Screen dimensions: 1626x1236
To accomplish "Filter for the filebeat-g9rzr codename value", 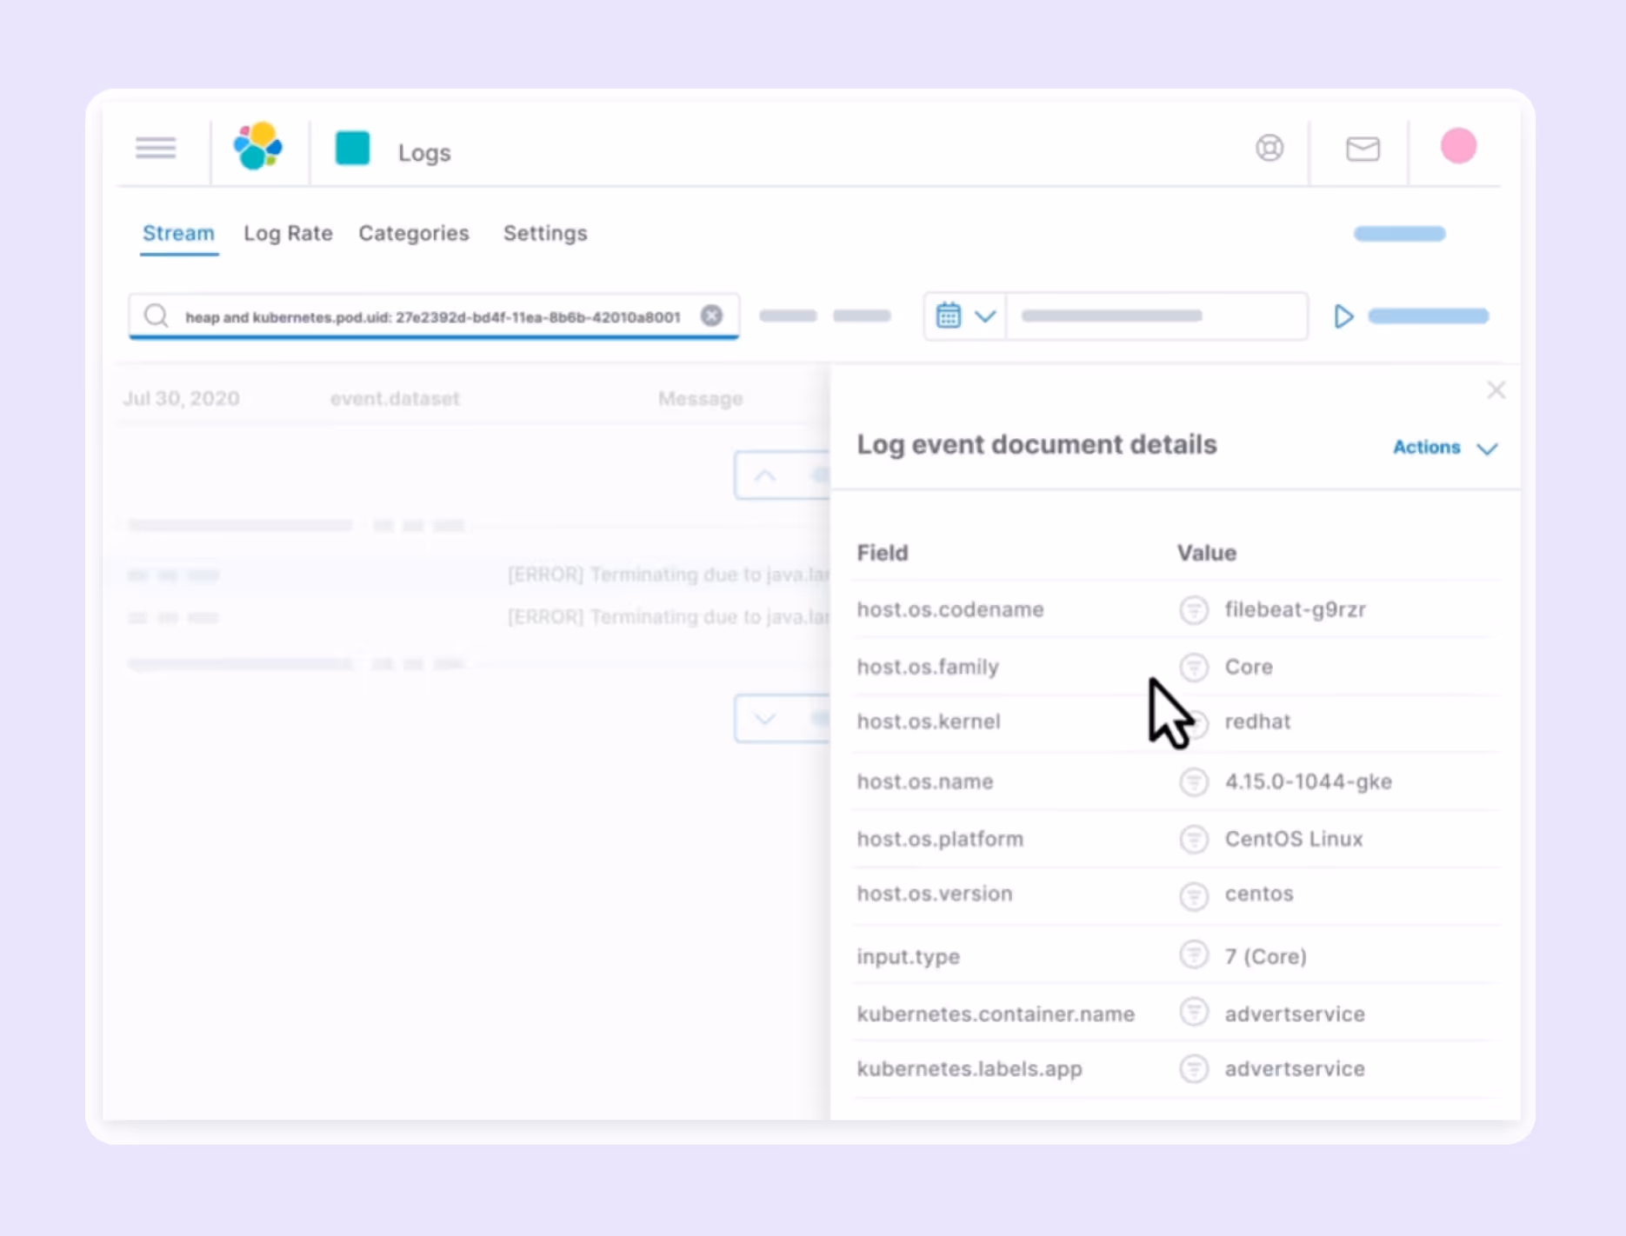I will click(1194, 609).
